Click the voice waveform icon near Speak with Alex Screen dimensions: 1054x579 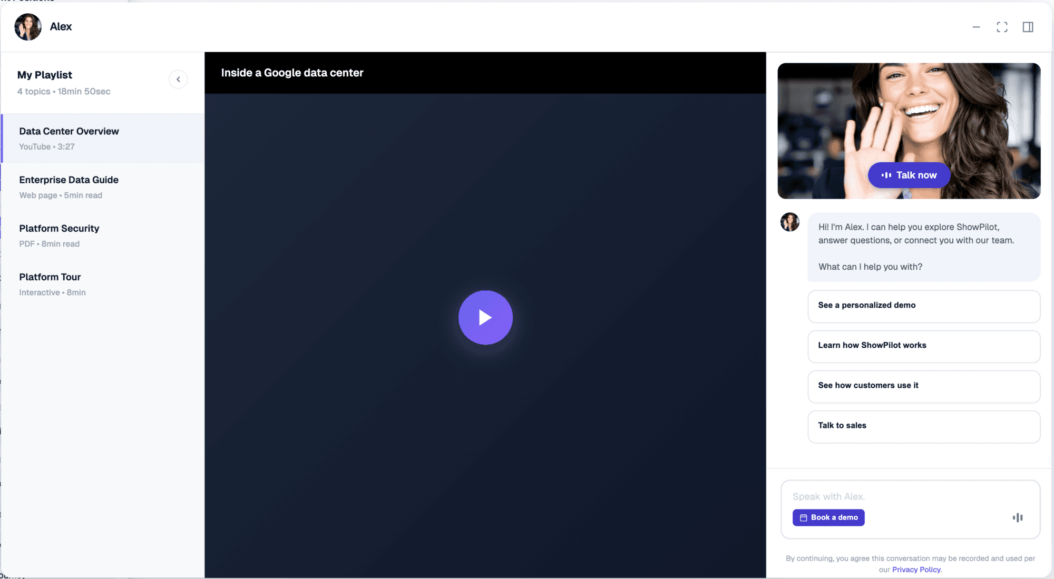[1018, 517]
